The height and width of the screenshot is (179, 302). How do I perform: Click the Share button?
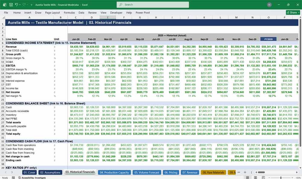[293, 12]
